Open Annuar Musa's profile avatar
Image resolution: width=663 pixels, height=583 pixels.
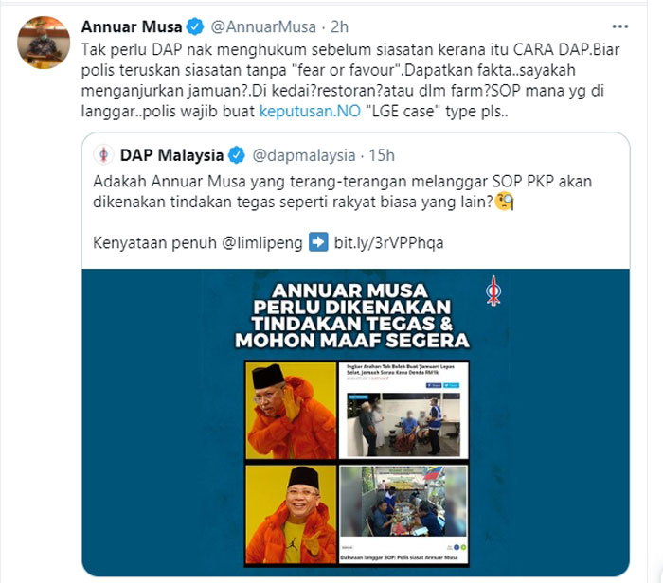click(44, 43)
